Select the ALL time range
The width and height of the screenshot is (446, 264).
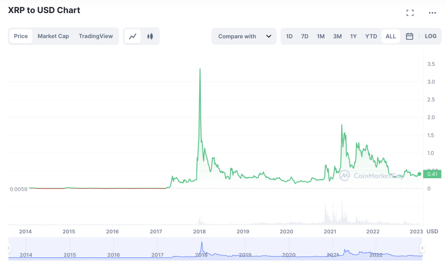[x=391, y=37]
